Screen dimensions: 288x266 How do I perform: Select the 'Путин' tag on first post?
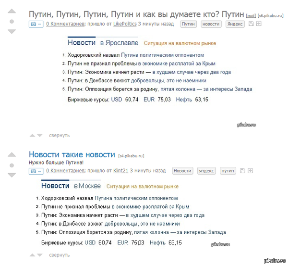189,24
